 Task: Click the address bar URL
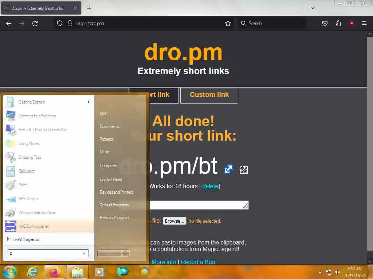(90, 24)
